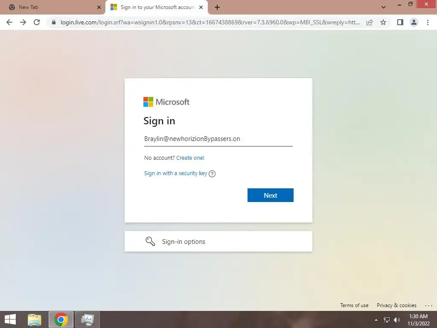Go forward in browser history

point(23,22)
